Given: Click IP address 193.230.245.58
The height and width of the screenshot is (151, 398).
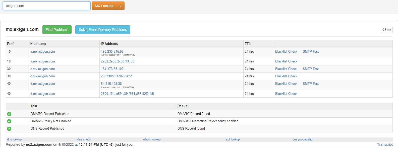Looking at the screenshot, I should pos(112,51).
